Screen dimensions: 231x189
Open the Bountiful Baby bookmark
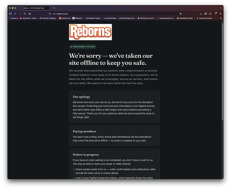(x=109, y=18)
